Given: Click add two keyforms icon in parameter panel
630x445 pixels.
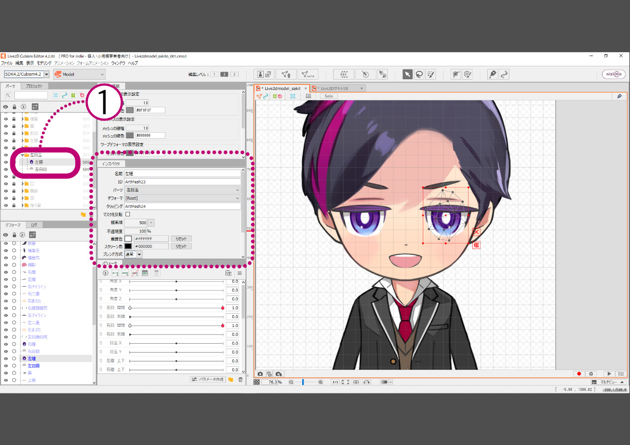Looking at the screenshot, I should pyautogui.click(x=115, y=273).
